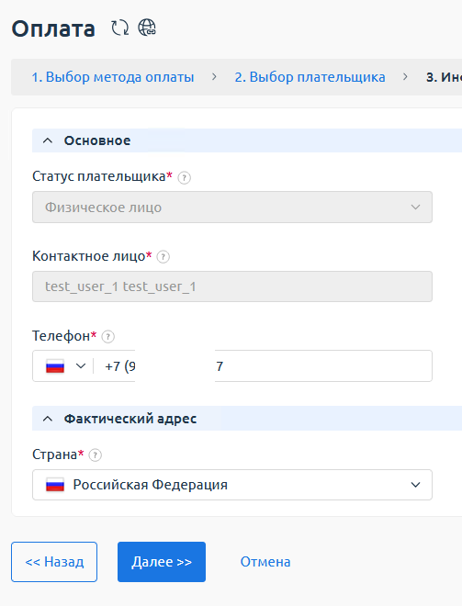
Task: Click the << Назад button
Action: (x=54, y=562)
